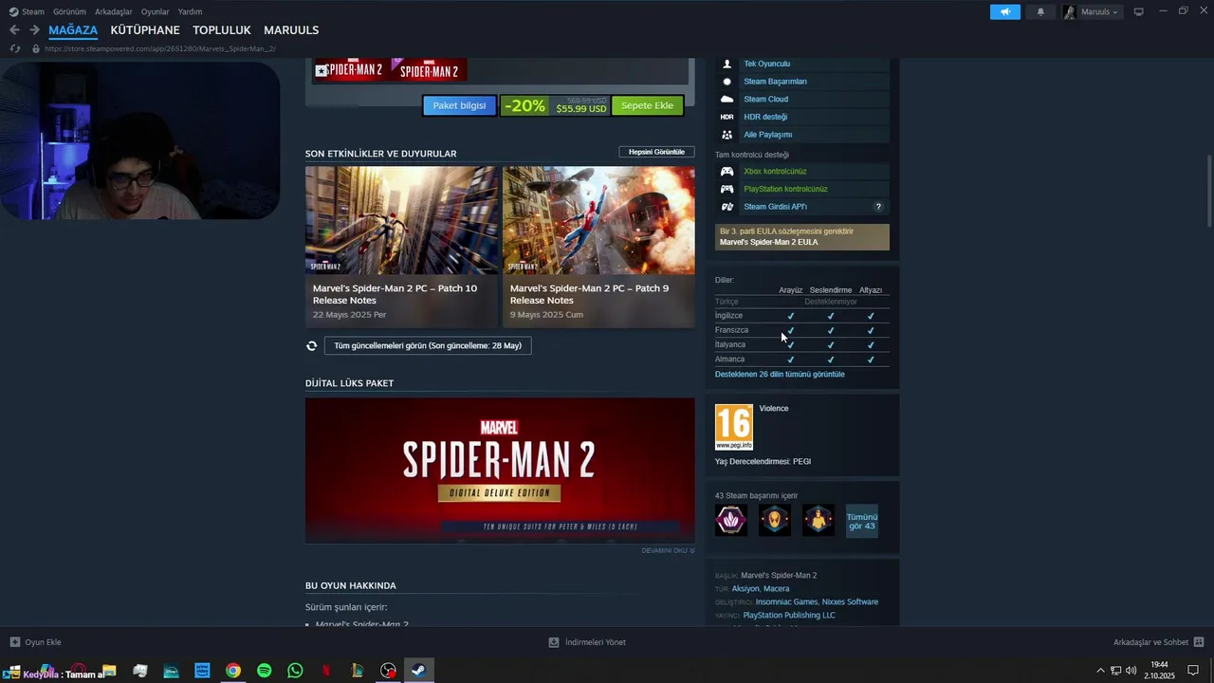The width and height of the screenshot is (1214, 683).
Task: Click Tümünü gör 43 achievements
Action: click(x=862, y=521)
